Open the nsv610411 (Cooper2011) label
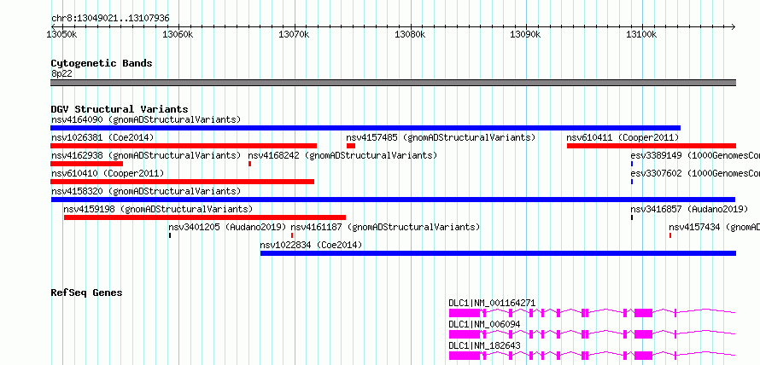Viewport: 760px width, 365px height. [x=623, y=137]
